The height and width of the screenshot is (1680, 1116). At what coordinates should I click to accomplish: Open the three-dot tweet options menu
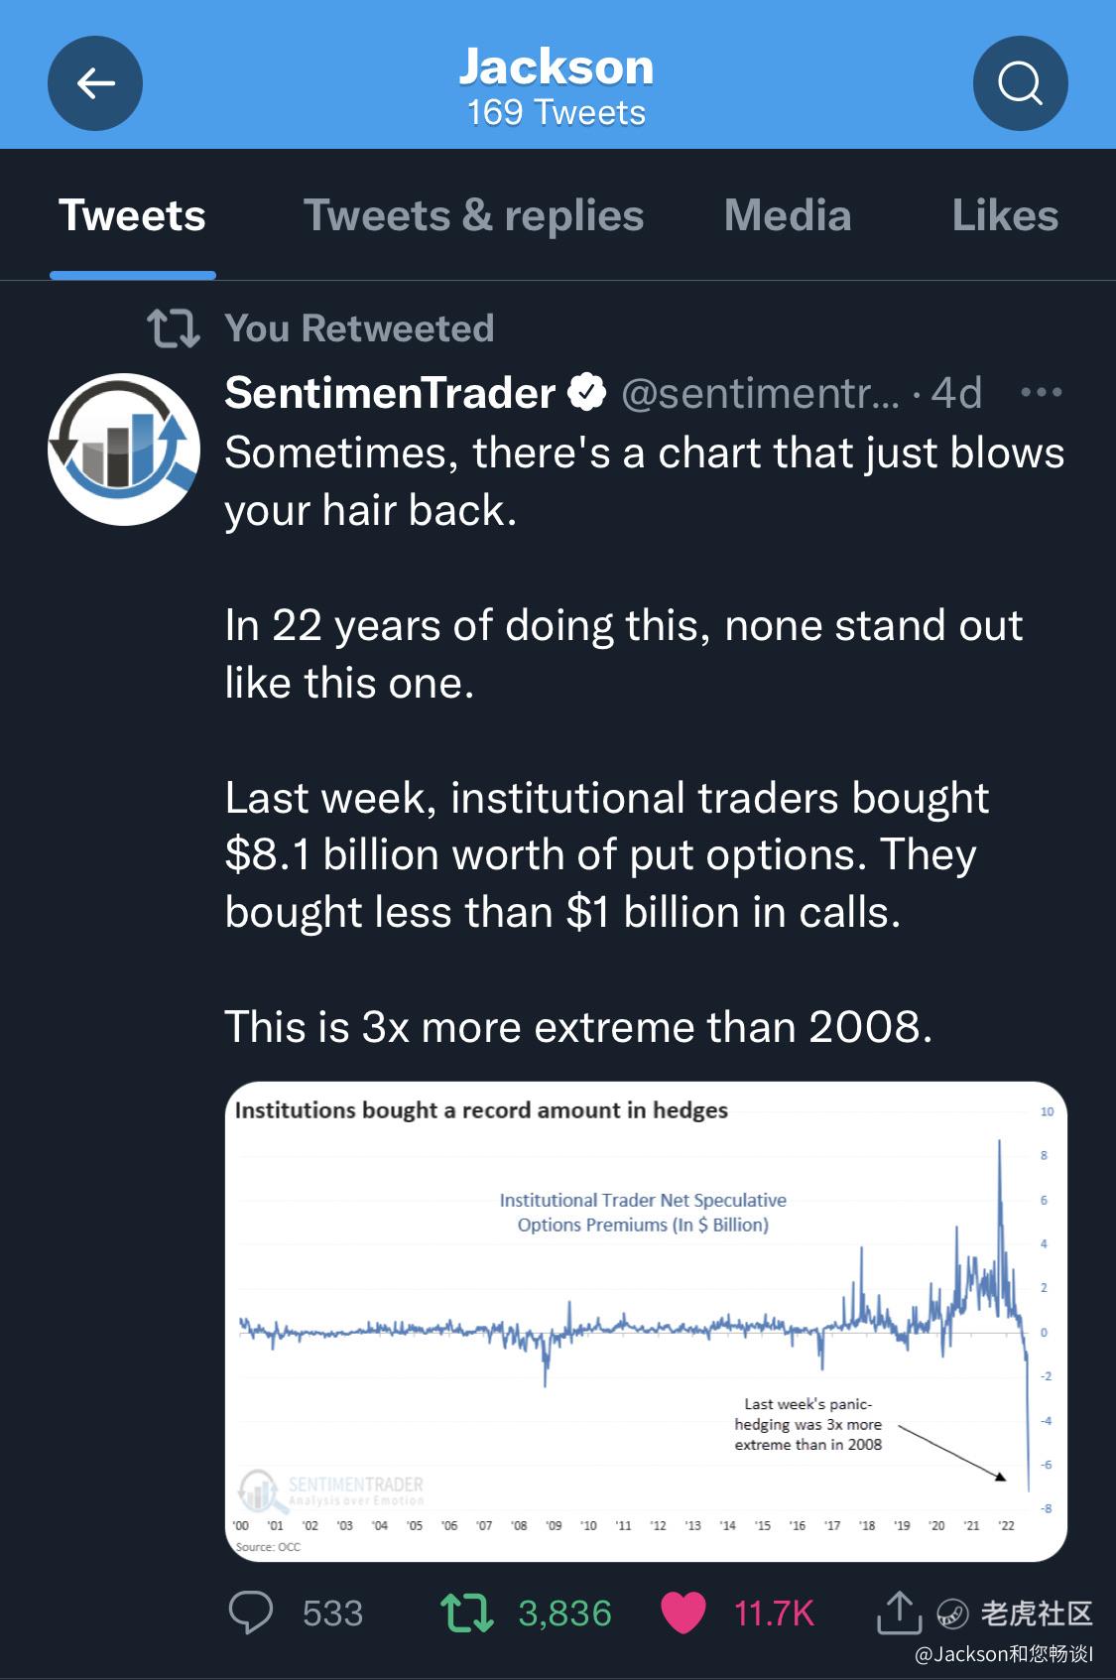tap(1042, 393)
